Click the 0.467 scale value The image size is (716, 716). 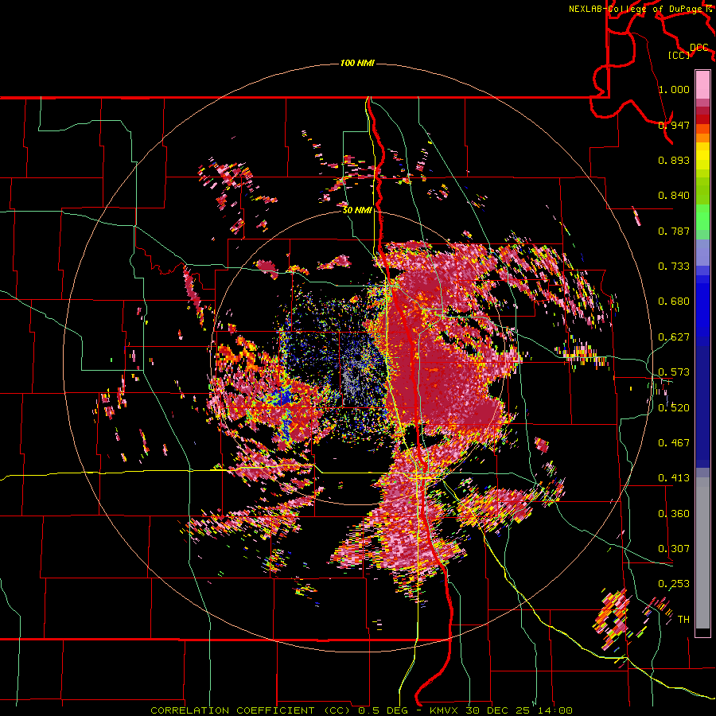[x=674, y=442]
